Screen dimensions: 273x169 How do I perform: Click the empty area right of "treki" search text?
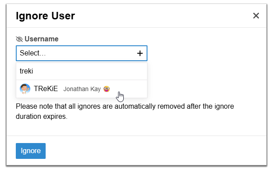[90, 71]
